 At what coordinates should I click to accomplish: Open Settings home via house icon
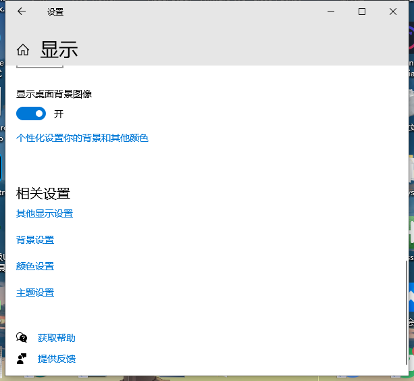[23, 49]
